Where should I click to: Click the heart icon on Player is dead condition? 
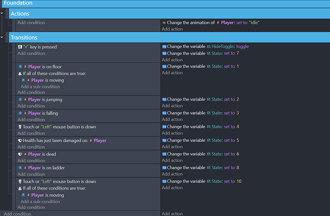pyautogui.click(x=20, y=154)
